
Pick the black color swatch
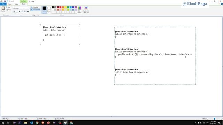tap(53, 7)
